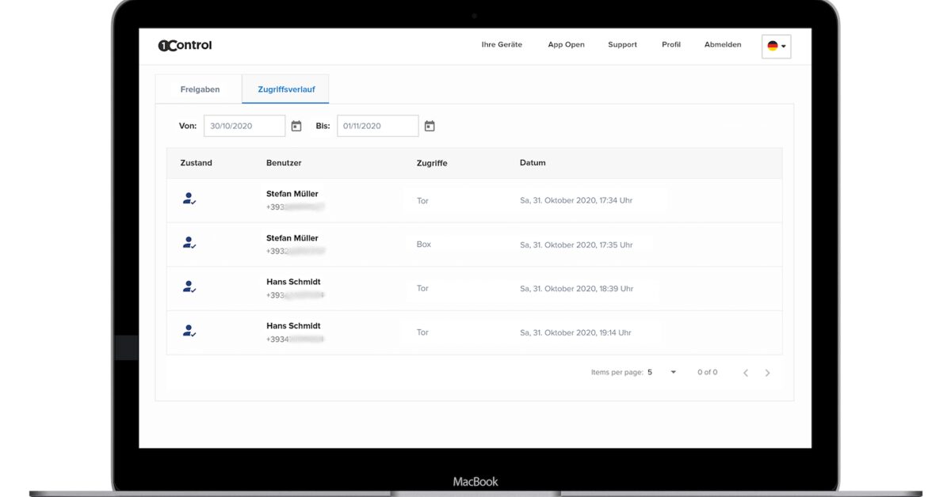Screen dimensions: 951x497
Task: Open Ihre Geräte menu item
Action: (502, 44)
